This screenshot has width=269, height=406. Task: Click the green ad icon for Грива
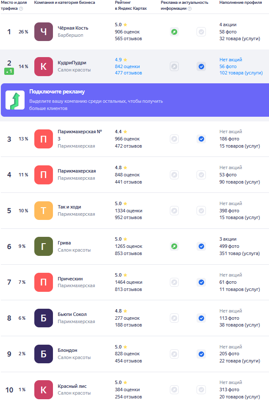(x=174, y=246)
